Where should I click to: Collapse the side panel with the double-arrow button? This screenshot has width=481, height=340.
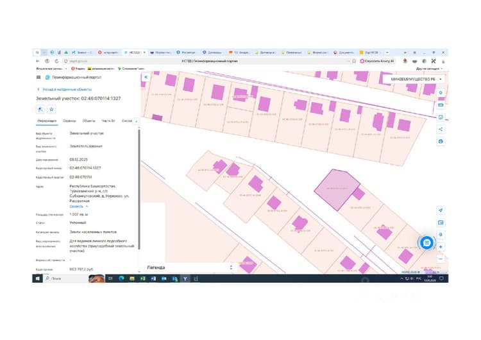pos(146,78)
